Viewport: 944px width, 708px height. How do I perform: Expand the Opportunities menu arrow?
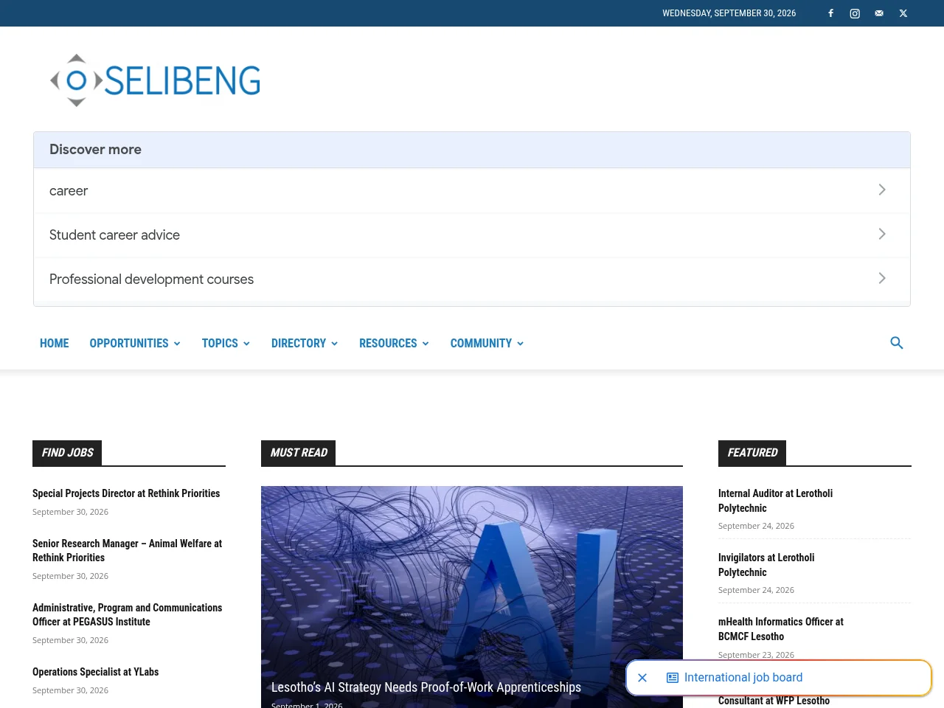177,344
